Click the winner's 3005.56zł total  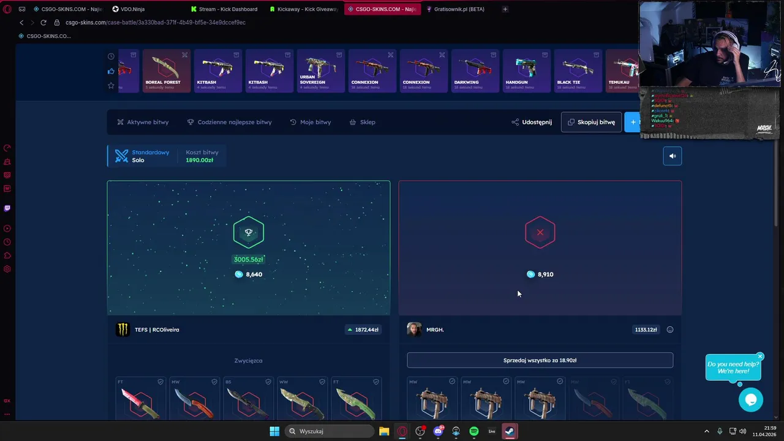point(248,260)
